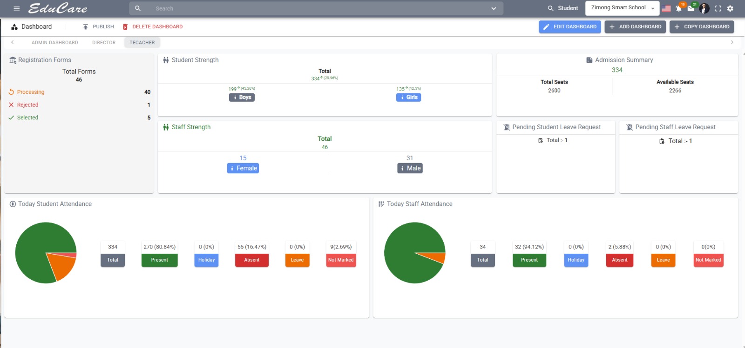Click staff attendance Present swatch
This screenshot has height=348, width=745.
pos(529,260)
